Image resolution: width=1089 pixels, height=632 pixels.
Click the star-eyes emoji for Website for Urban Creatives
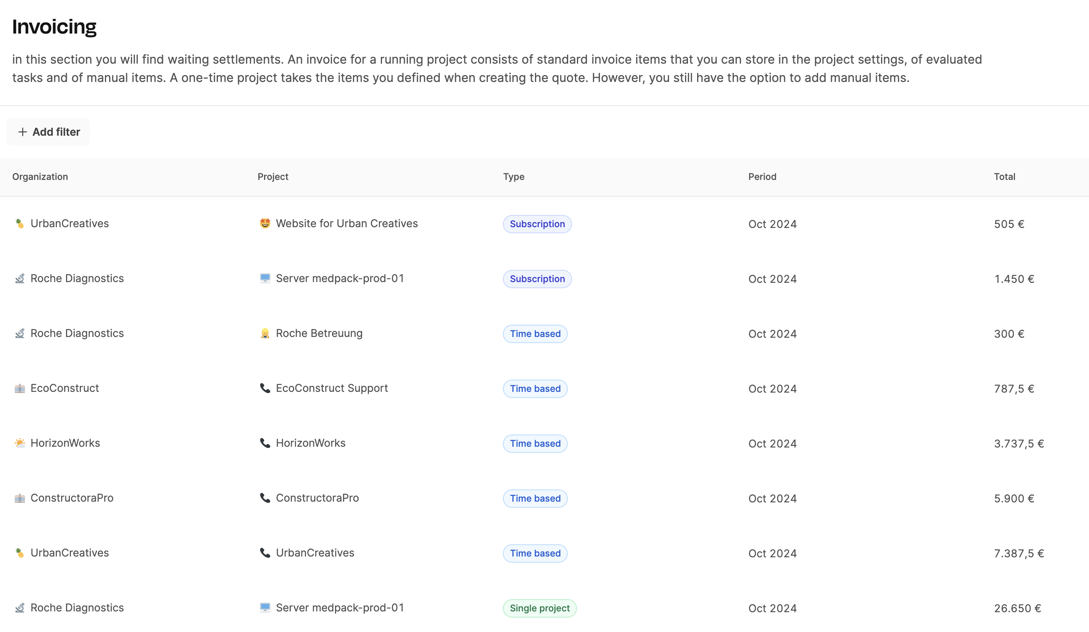point(265,224)
